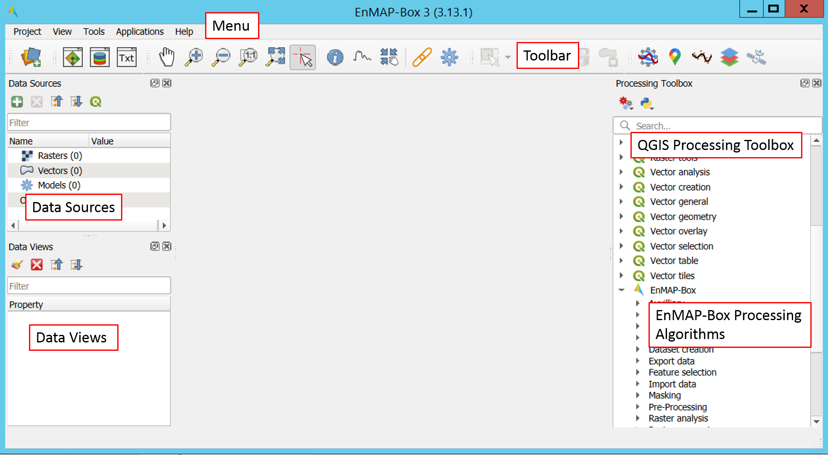Click the red-black wave line icon

(x=702, y=56)
